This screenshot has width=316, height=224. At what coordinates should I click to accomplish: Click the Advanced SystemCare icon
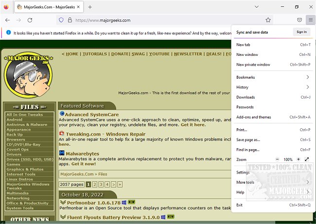tap(62, 114)
